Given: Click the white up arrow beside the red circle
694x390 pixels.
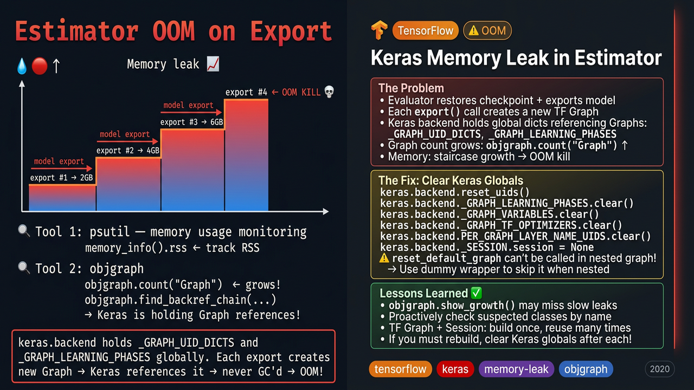Looking at the screenshot, I should point(56,66).
